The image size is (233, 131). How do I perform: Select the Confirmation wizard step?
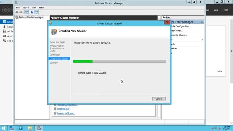tap(55, 55)
